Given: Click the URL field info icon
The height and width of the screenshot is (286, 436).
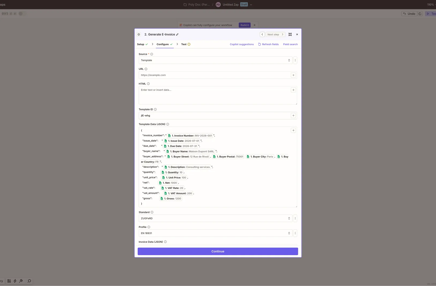Looking at the screenshot, I should coord(146,69).
